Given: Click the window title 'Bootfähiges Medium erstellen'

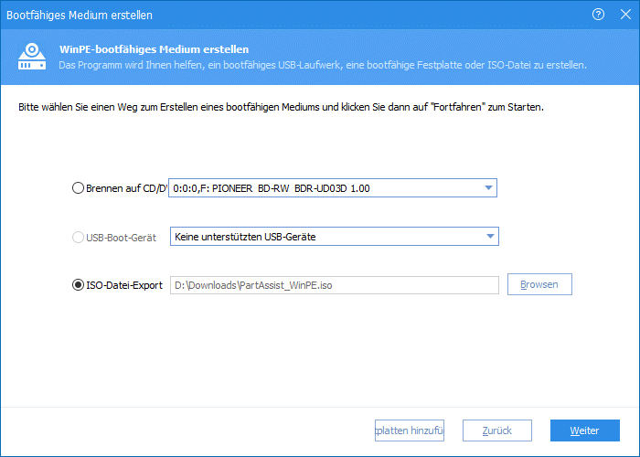Looking at the screenshot, I should [83, 15].
